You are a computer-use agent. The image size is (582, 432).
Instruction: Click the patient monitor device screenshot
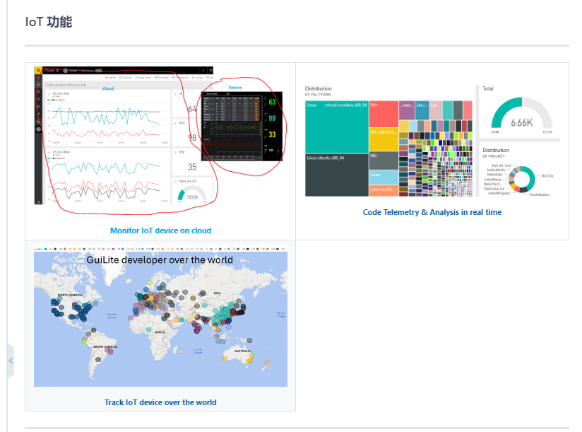tap(241, 125)
